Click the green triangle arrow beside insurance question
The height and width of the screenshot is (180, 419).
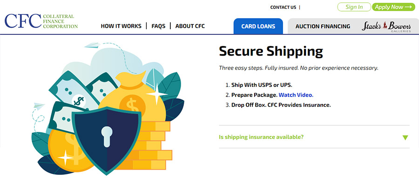[x=405, y=138]
